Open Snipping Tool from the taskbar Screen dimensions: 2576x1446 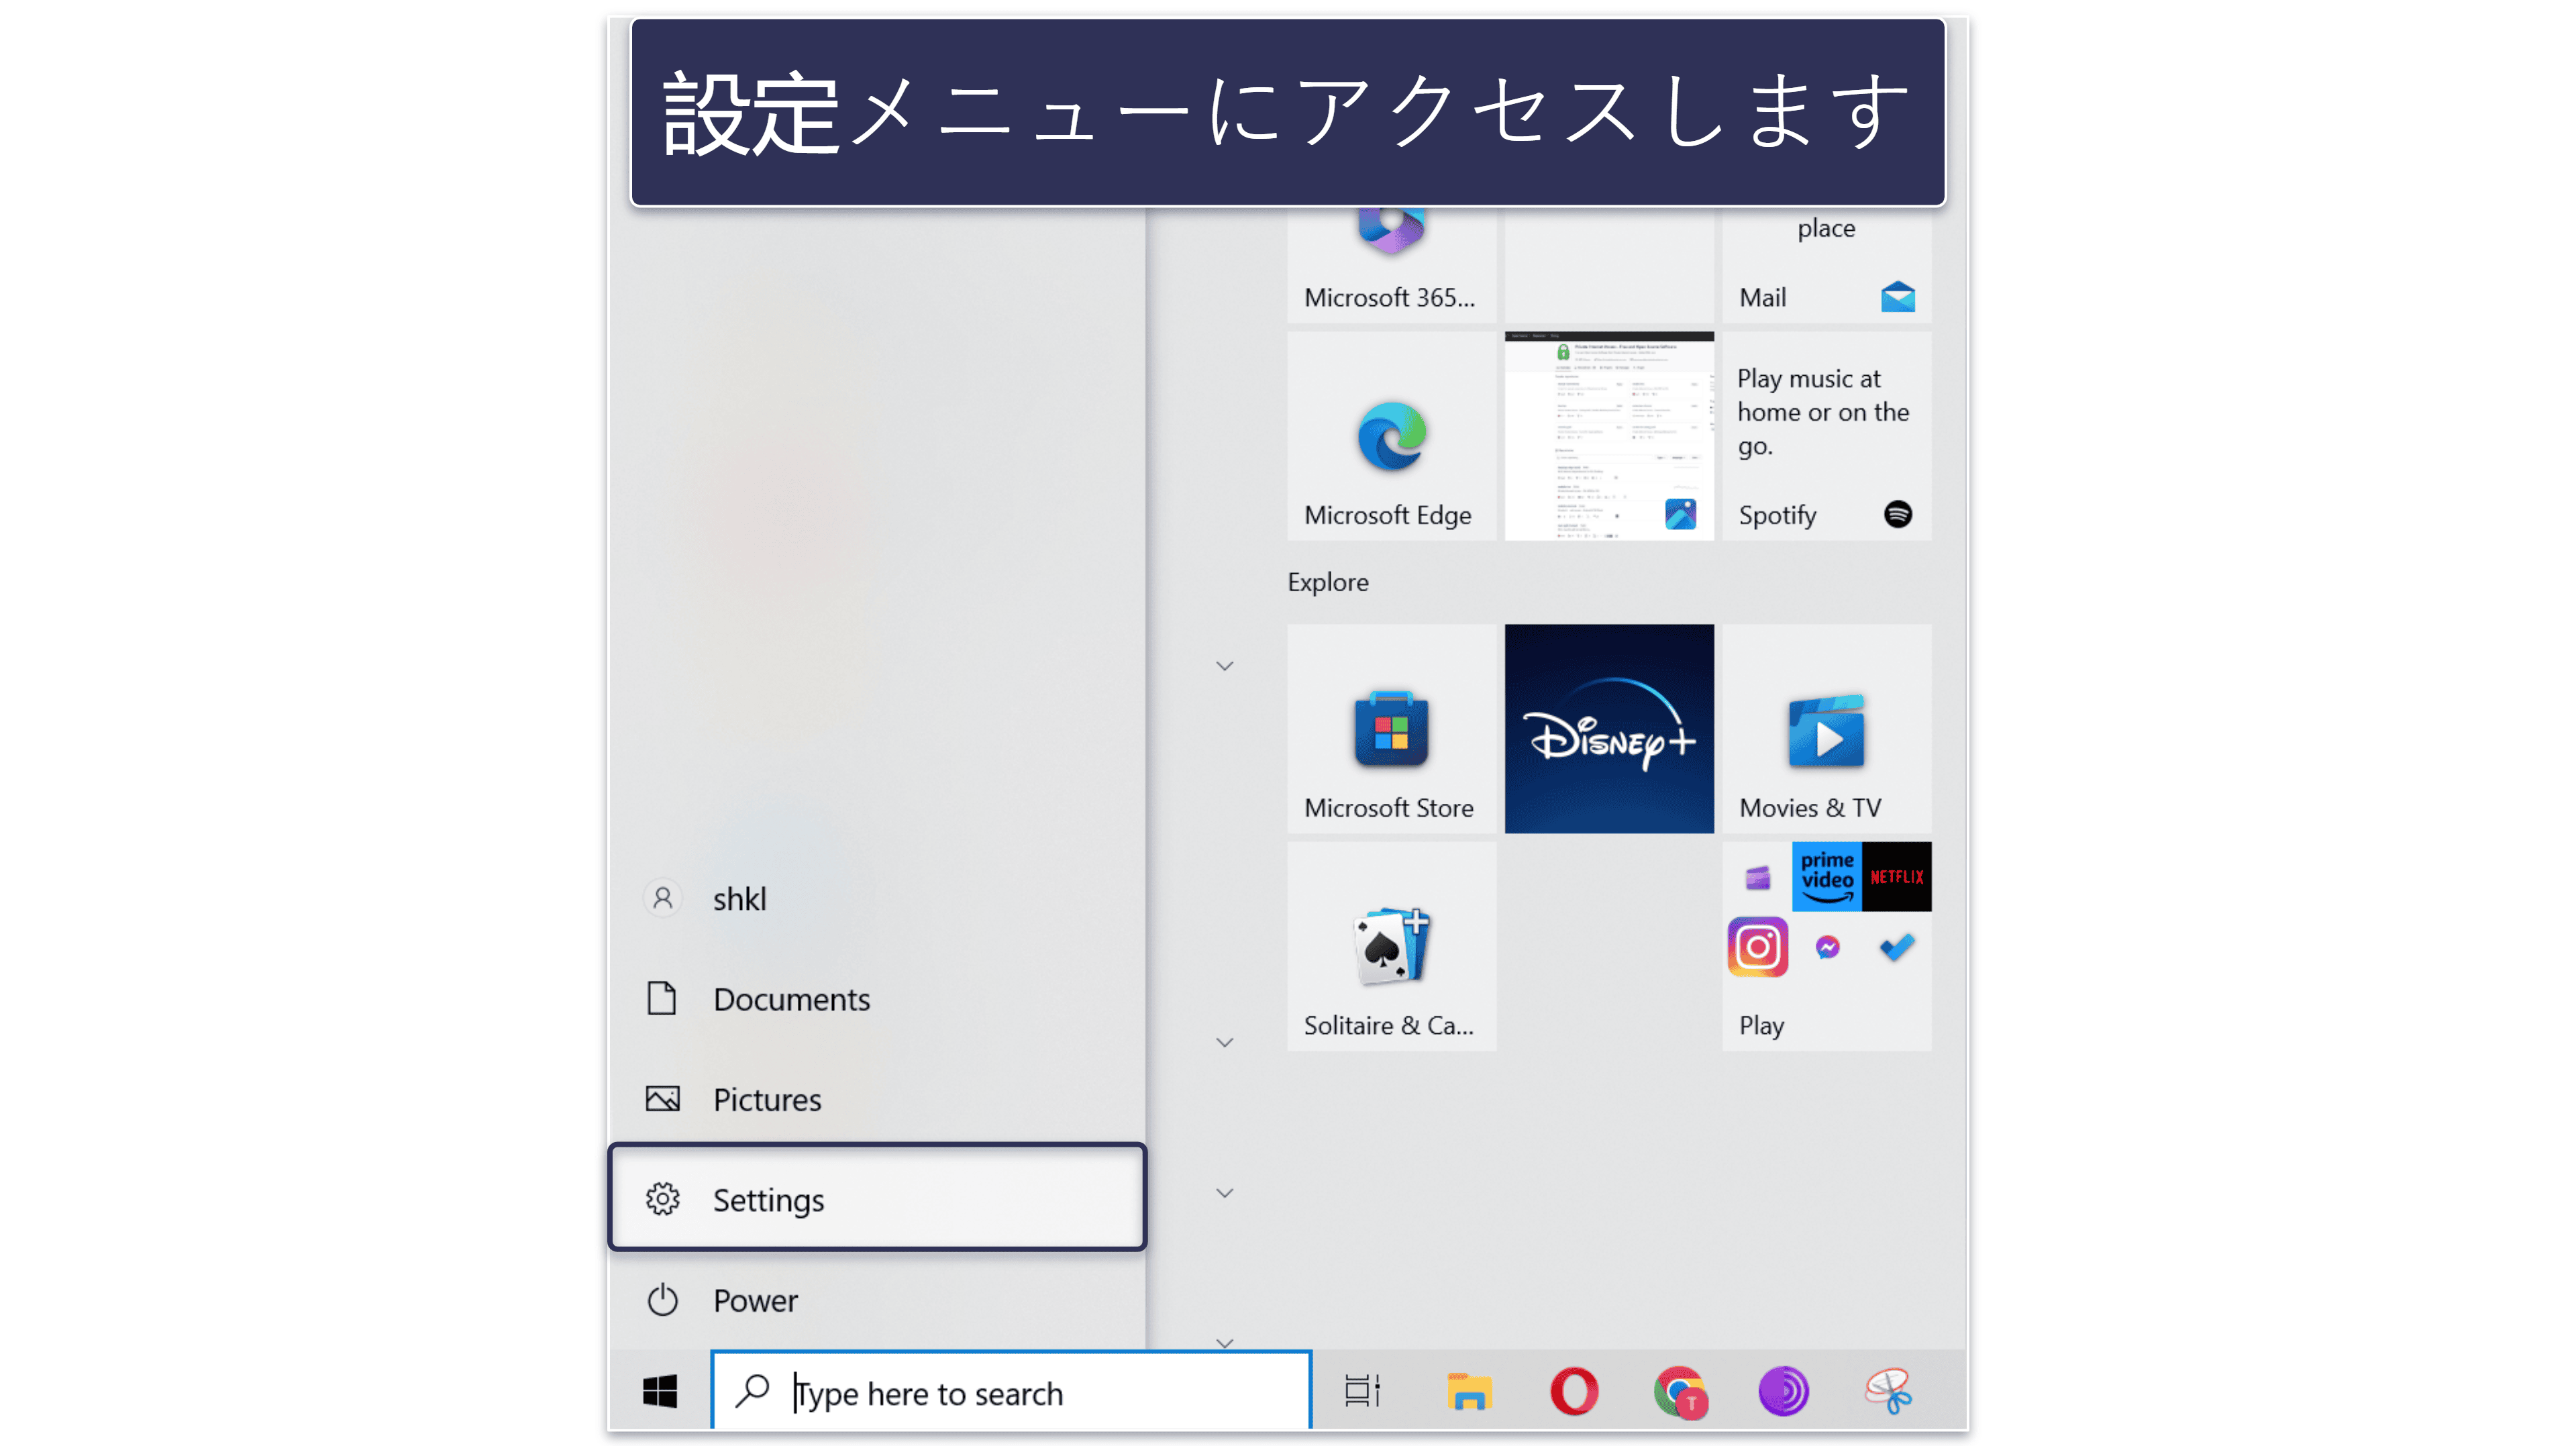pyautogui.click(x=1889, y=1391)
